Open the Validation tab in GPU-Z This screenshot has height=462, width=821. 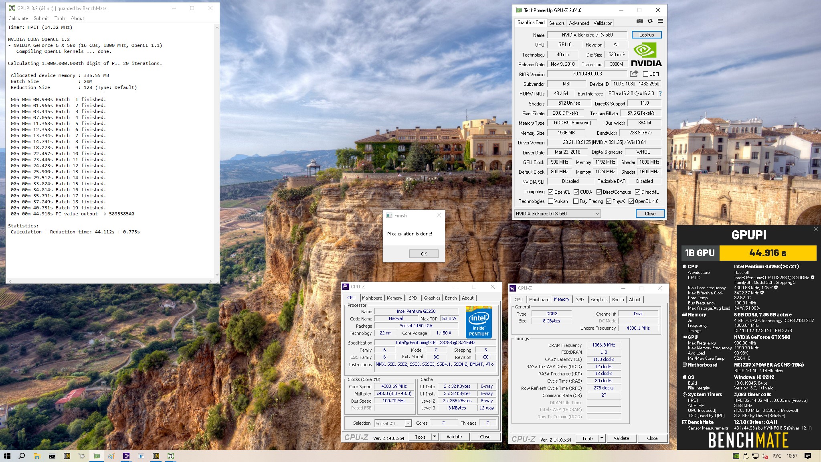603,23
